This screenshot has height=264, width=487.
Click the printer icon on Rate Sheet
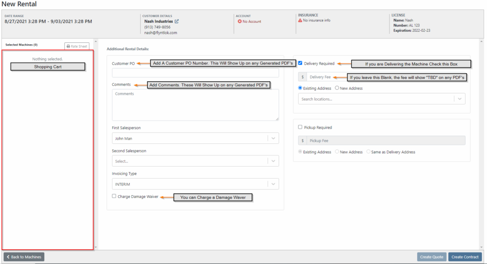pyautogui.click(x=68, y=46)
